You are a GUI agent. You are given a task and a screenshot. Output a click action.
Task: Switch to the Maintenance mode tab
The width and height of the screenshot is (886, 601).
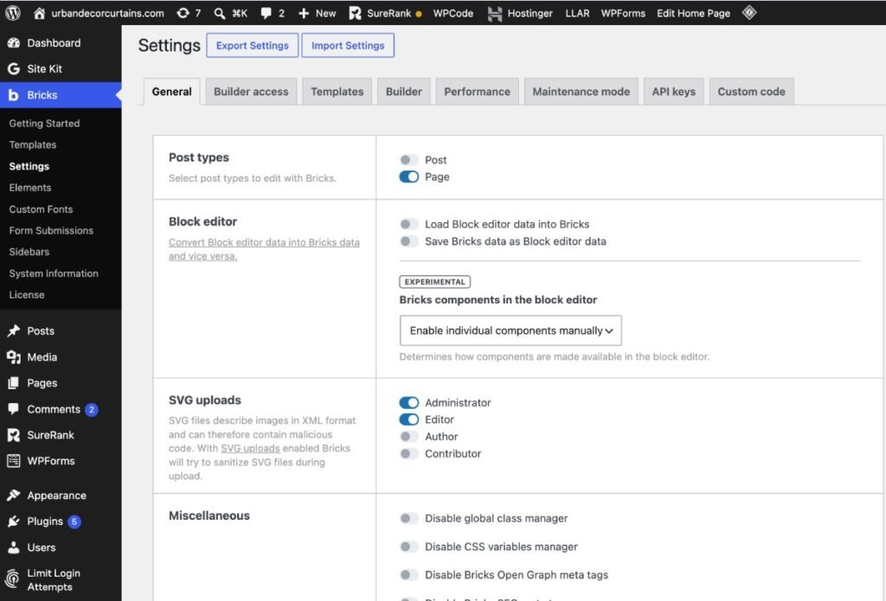click(581, 92)
